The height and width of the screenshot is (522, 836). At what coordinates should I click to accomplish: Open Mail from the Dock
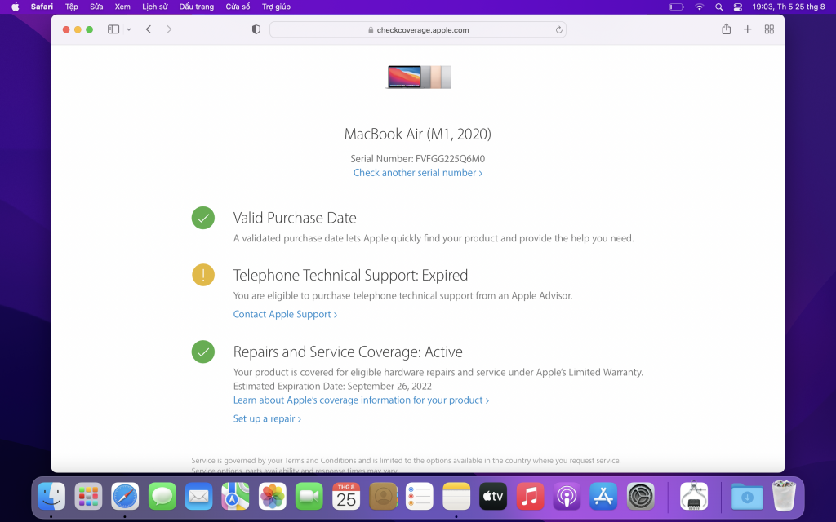(x=199, y=497)
